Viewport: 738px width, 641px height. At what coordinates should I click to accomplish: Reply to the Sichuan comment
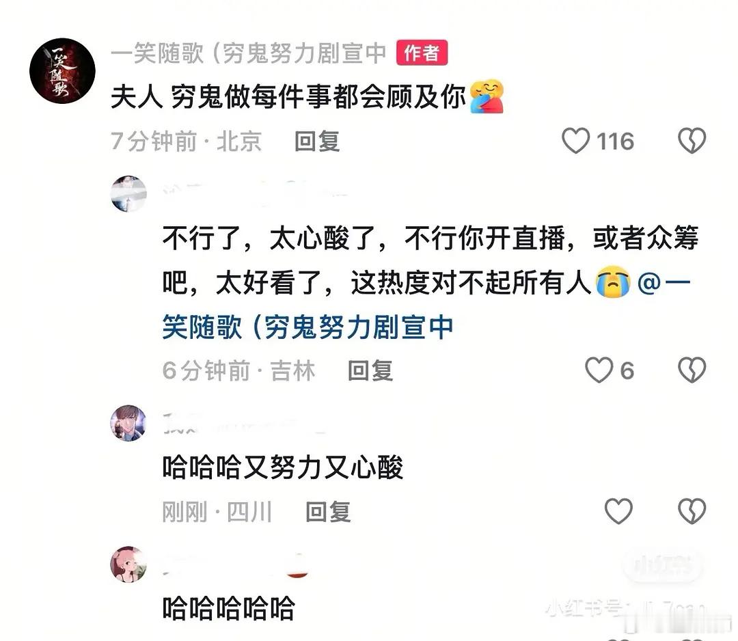pos(328,512)
